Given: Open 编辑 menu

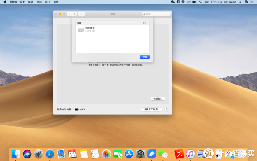Looking at the screenshot, I should (x=31, y=2).
